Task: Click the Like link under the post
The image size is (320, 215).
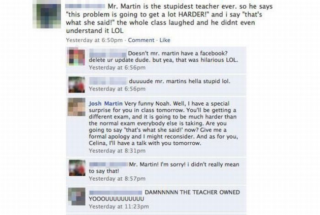Action: 165,40
